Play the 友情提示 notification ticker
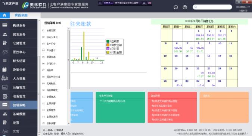The width and height of the screenshot is (252, 136). tap(100, 3)
